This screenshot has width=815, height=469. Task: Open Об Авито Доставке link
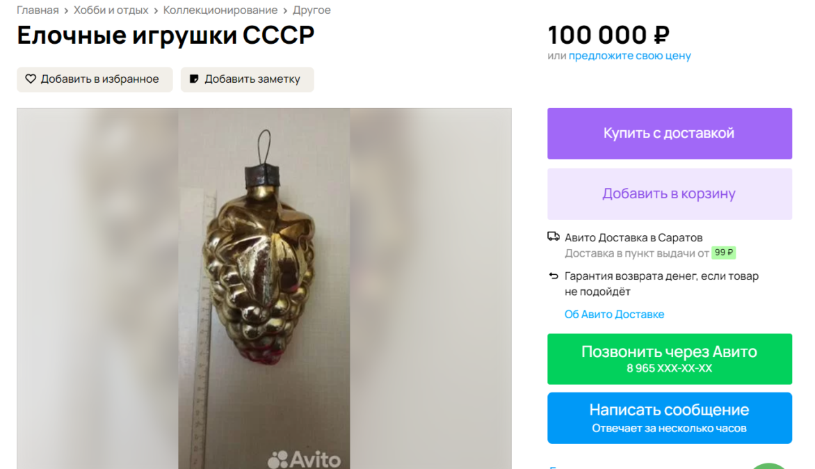pos(614,315)
